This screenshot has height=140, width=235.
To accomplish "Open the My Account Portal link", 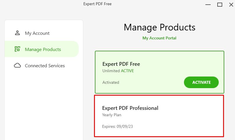I will 159,38.
